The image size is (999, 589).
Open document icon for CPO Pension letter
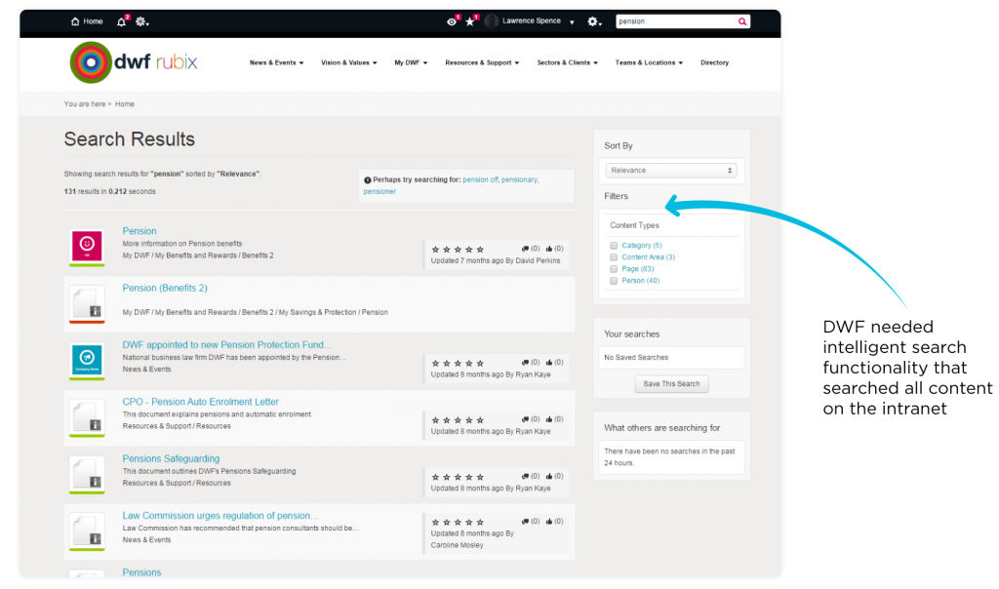87,417
